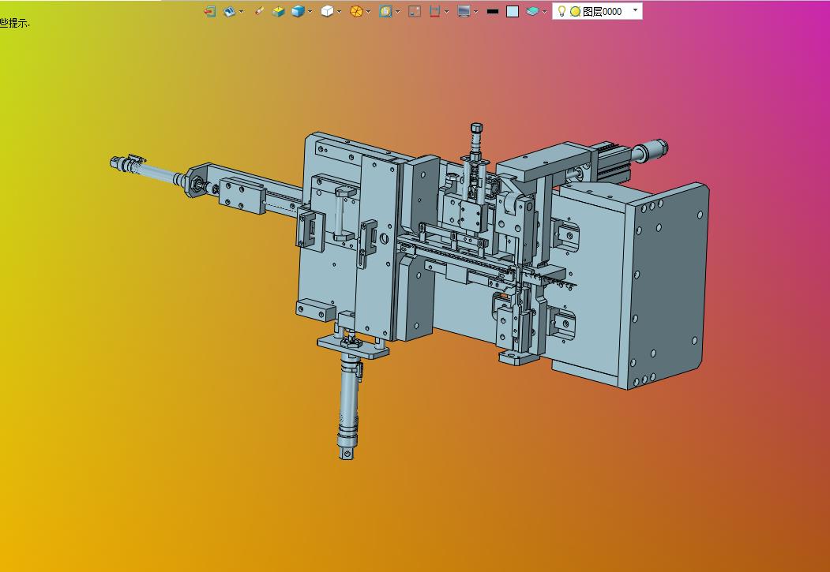830x572 pixels.
Task: Toggle the light bulb layer visibility
Action: (x=561, y=11)
